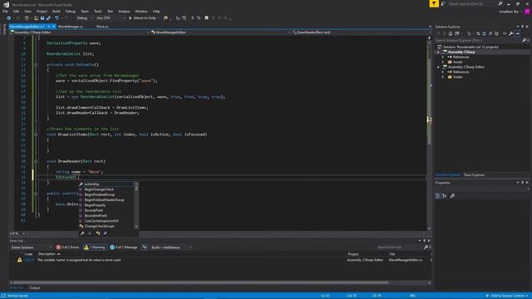
Task: Click the Solution Explorer Home icon
Action: pyautogui.click(x=451, y=33)
